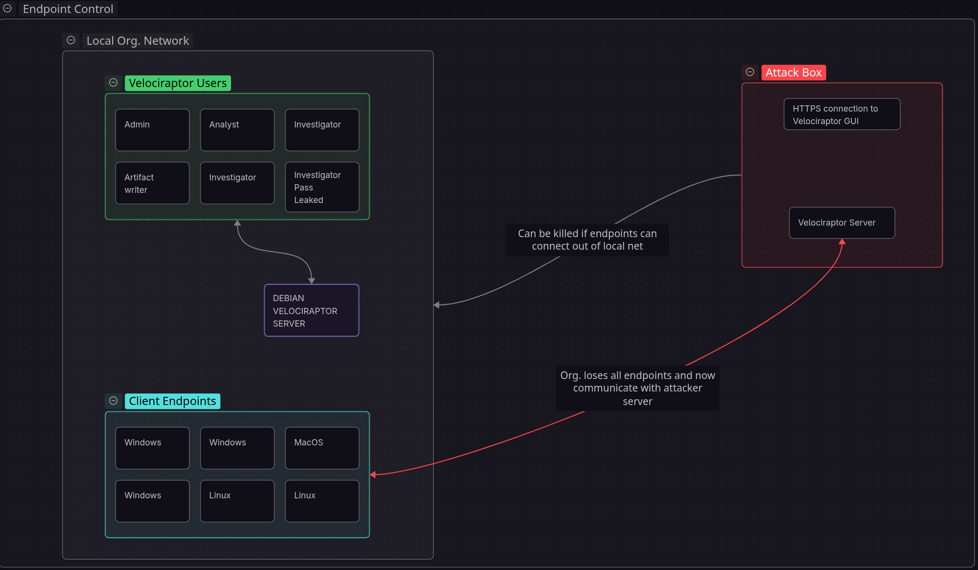Select the Windows node beside MacOS
The width and height of the screenshot is (978, 570).
pyautogui.click(x=237, y=448)
